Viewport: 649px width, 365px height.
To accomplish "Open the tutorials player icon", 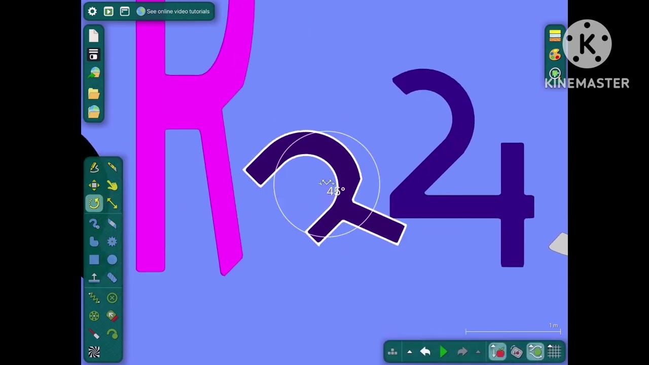I will (109, 11).
